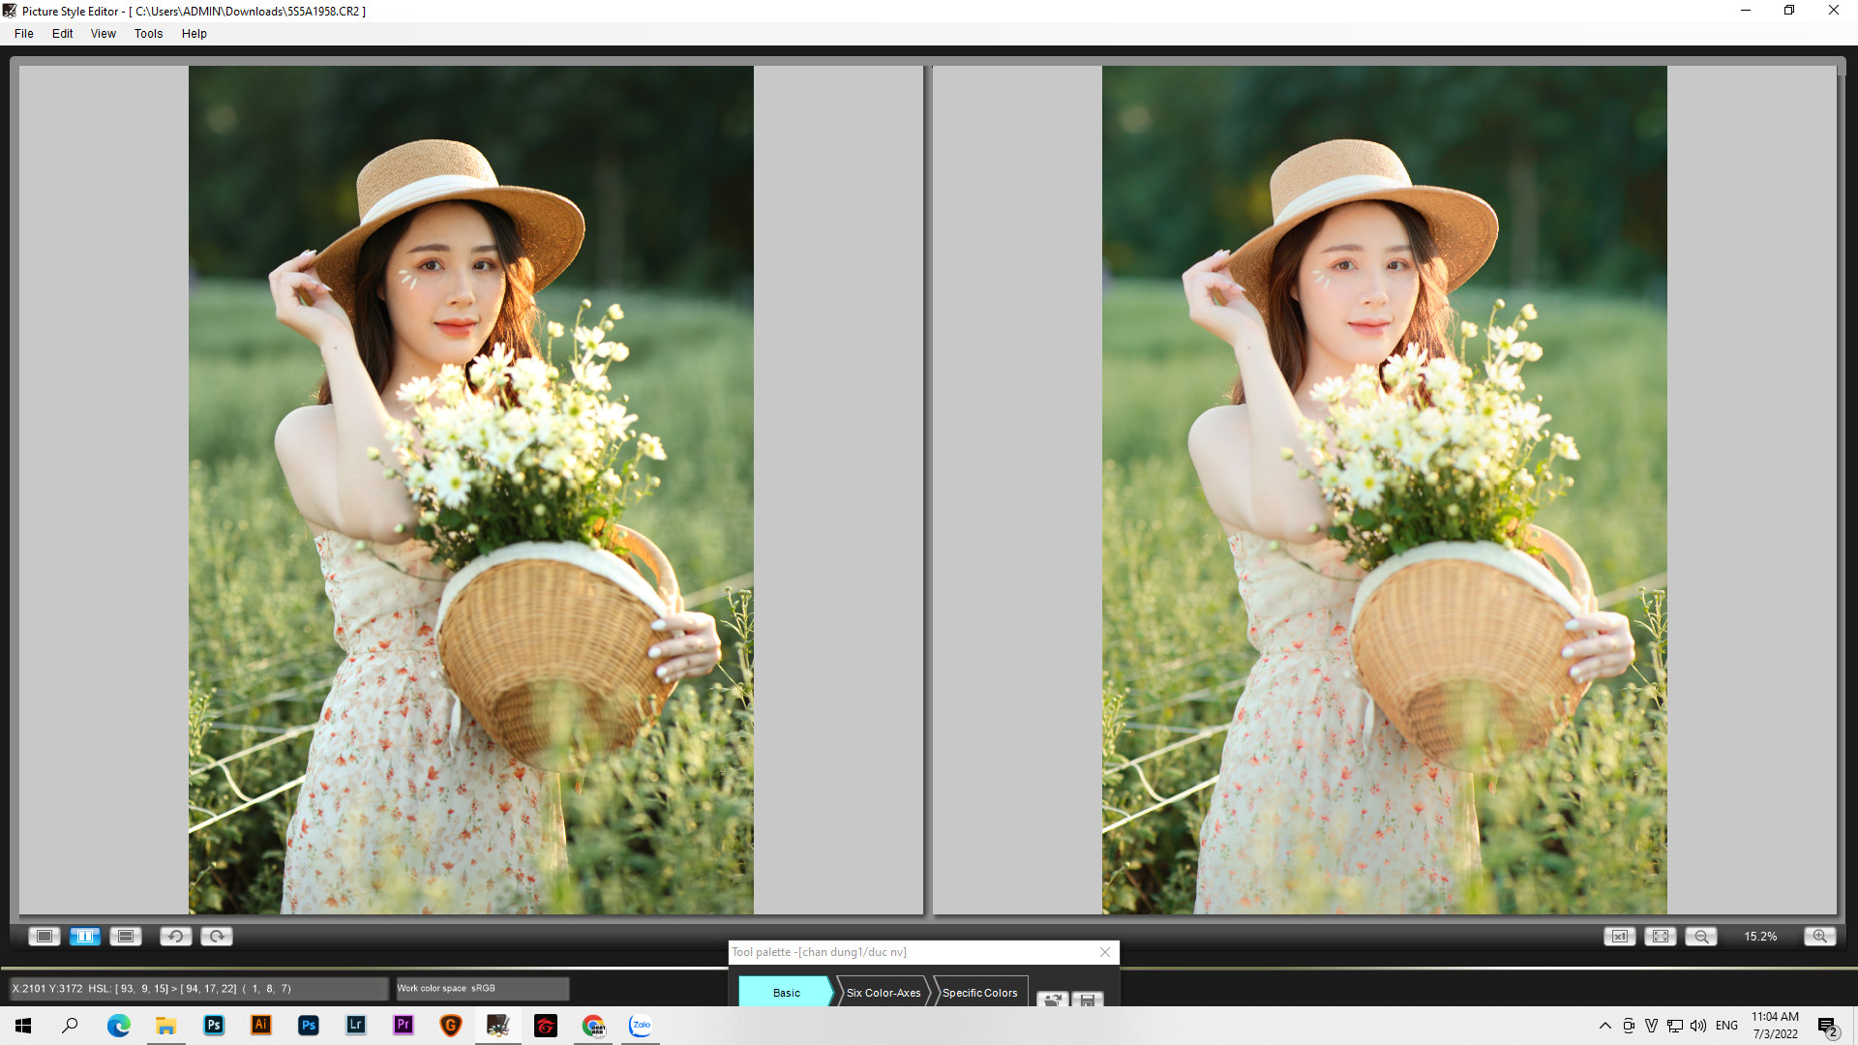Open the Basic tab in Tool palette

coord(786,992)
